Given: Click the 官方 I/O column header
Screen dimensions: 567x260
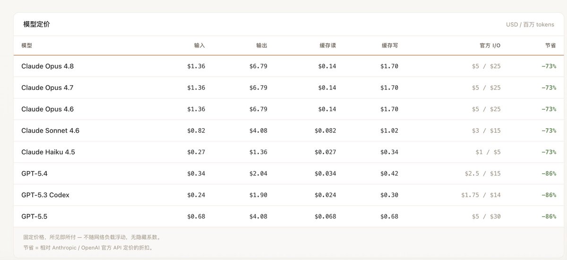Looking at the screenshot, I should tap(490, 46).
